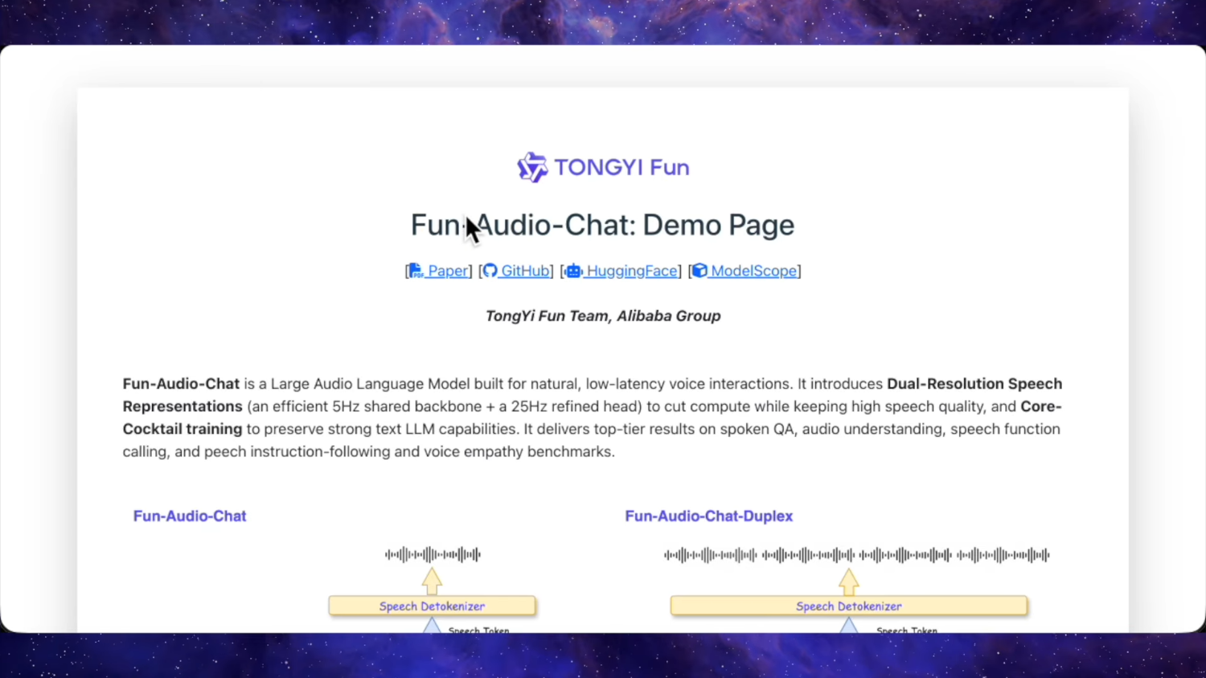The height and width of the screenshot is (678, 1206).
Task: Click the HuggingFace robot icon
Action: 573,271
